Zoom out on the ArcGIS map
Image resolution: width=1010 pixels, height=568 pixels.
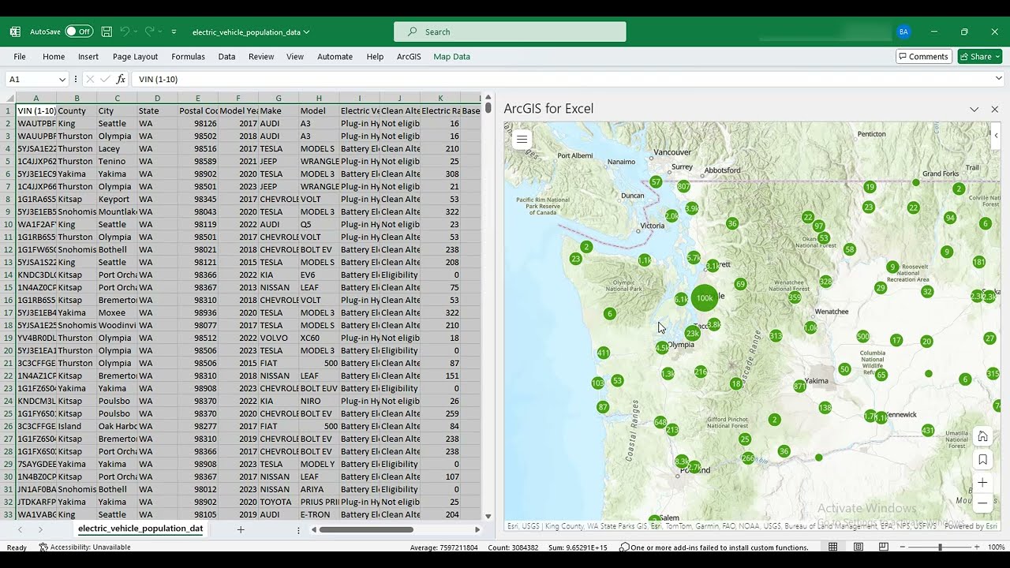(982, 503)
